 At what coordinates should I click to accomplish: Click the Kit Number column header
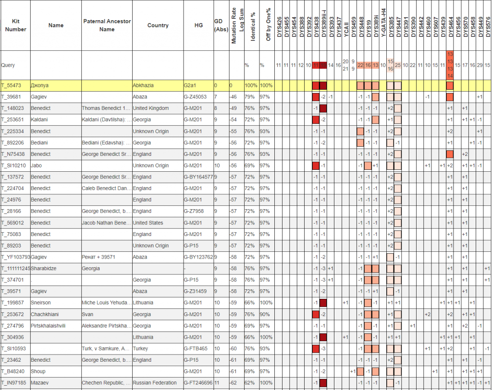(x=15, y=25)
